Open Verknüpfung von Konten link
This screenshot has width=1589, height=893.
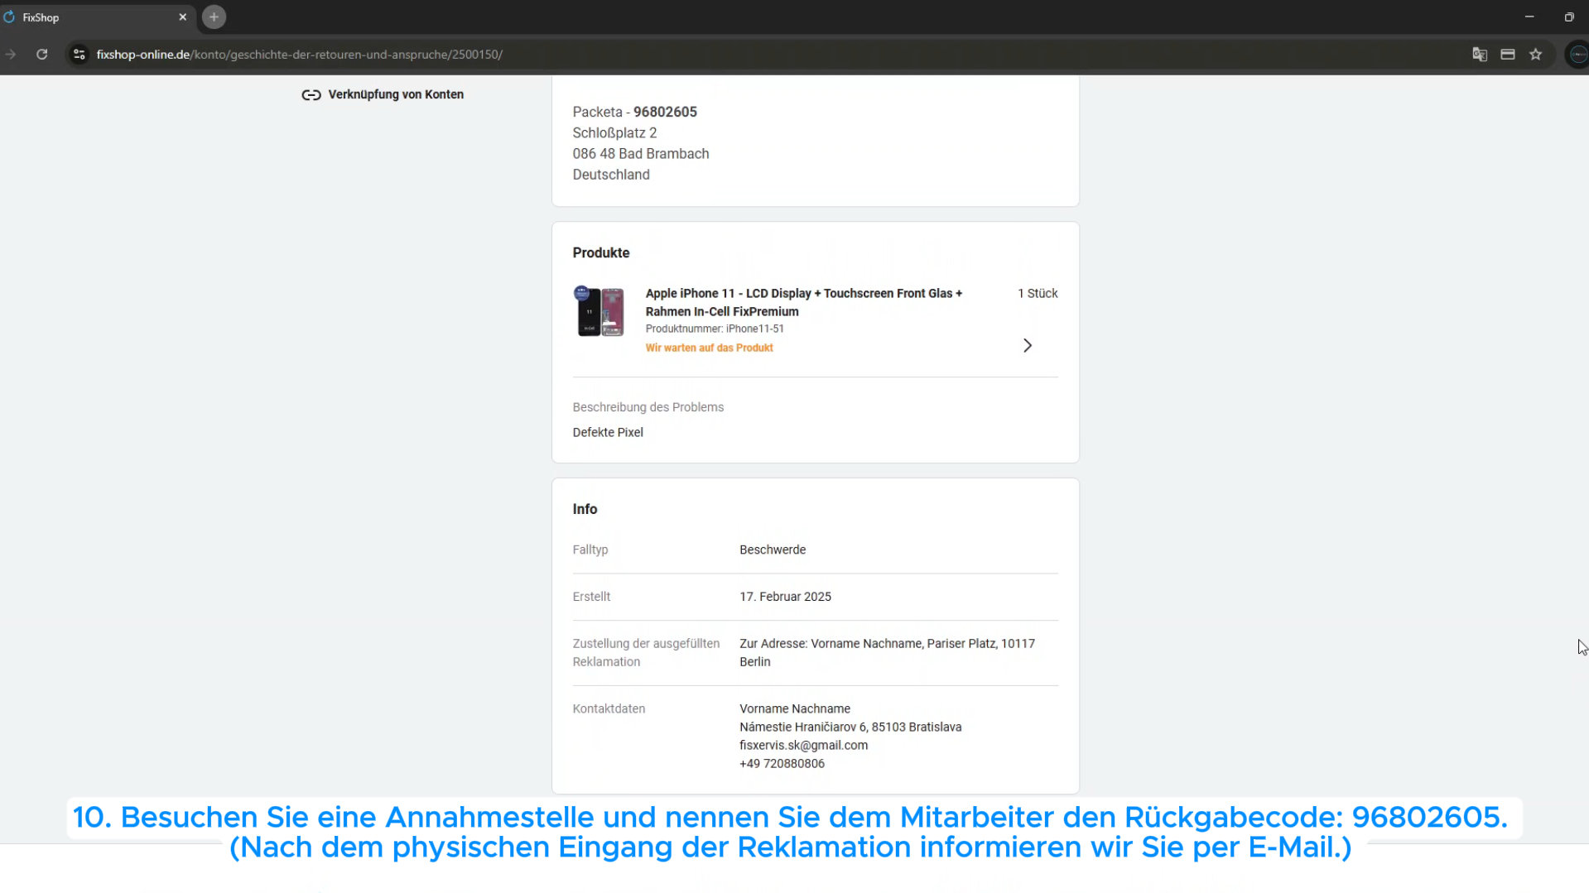[x=395, y=94]
